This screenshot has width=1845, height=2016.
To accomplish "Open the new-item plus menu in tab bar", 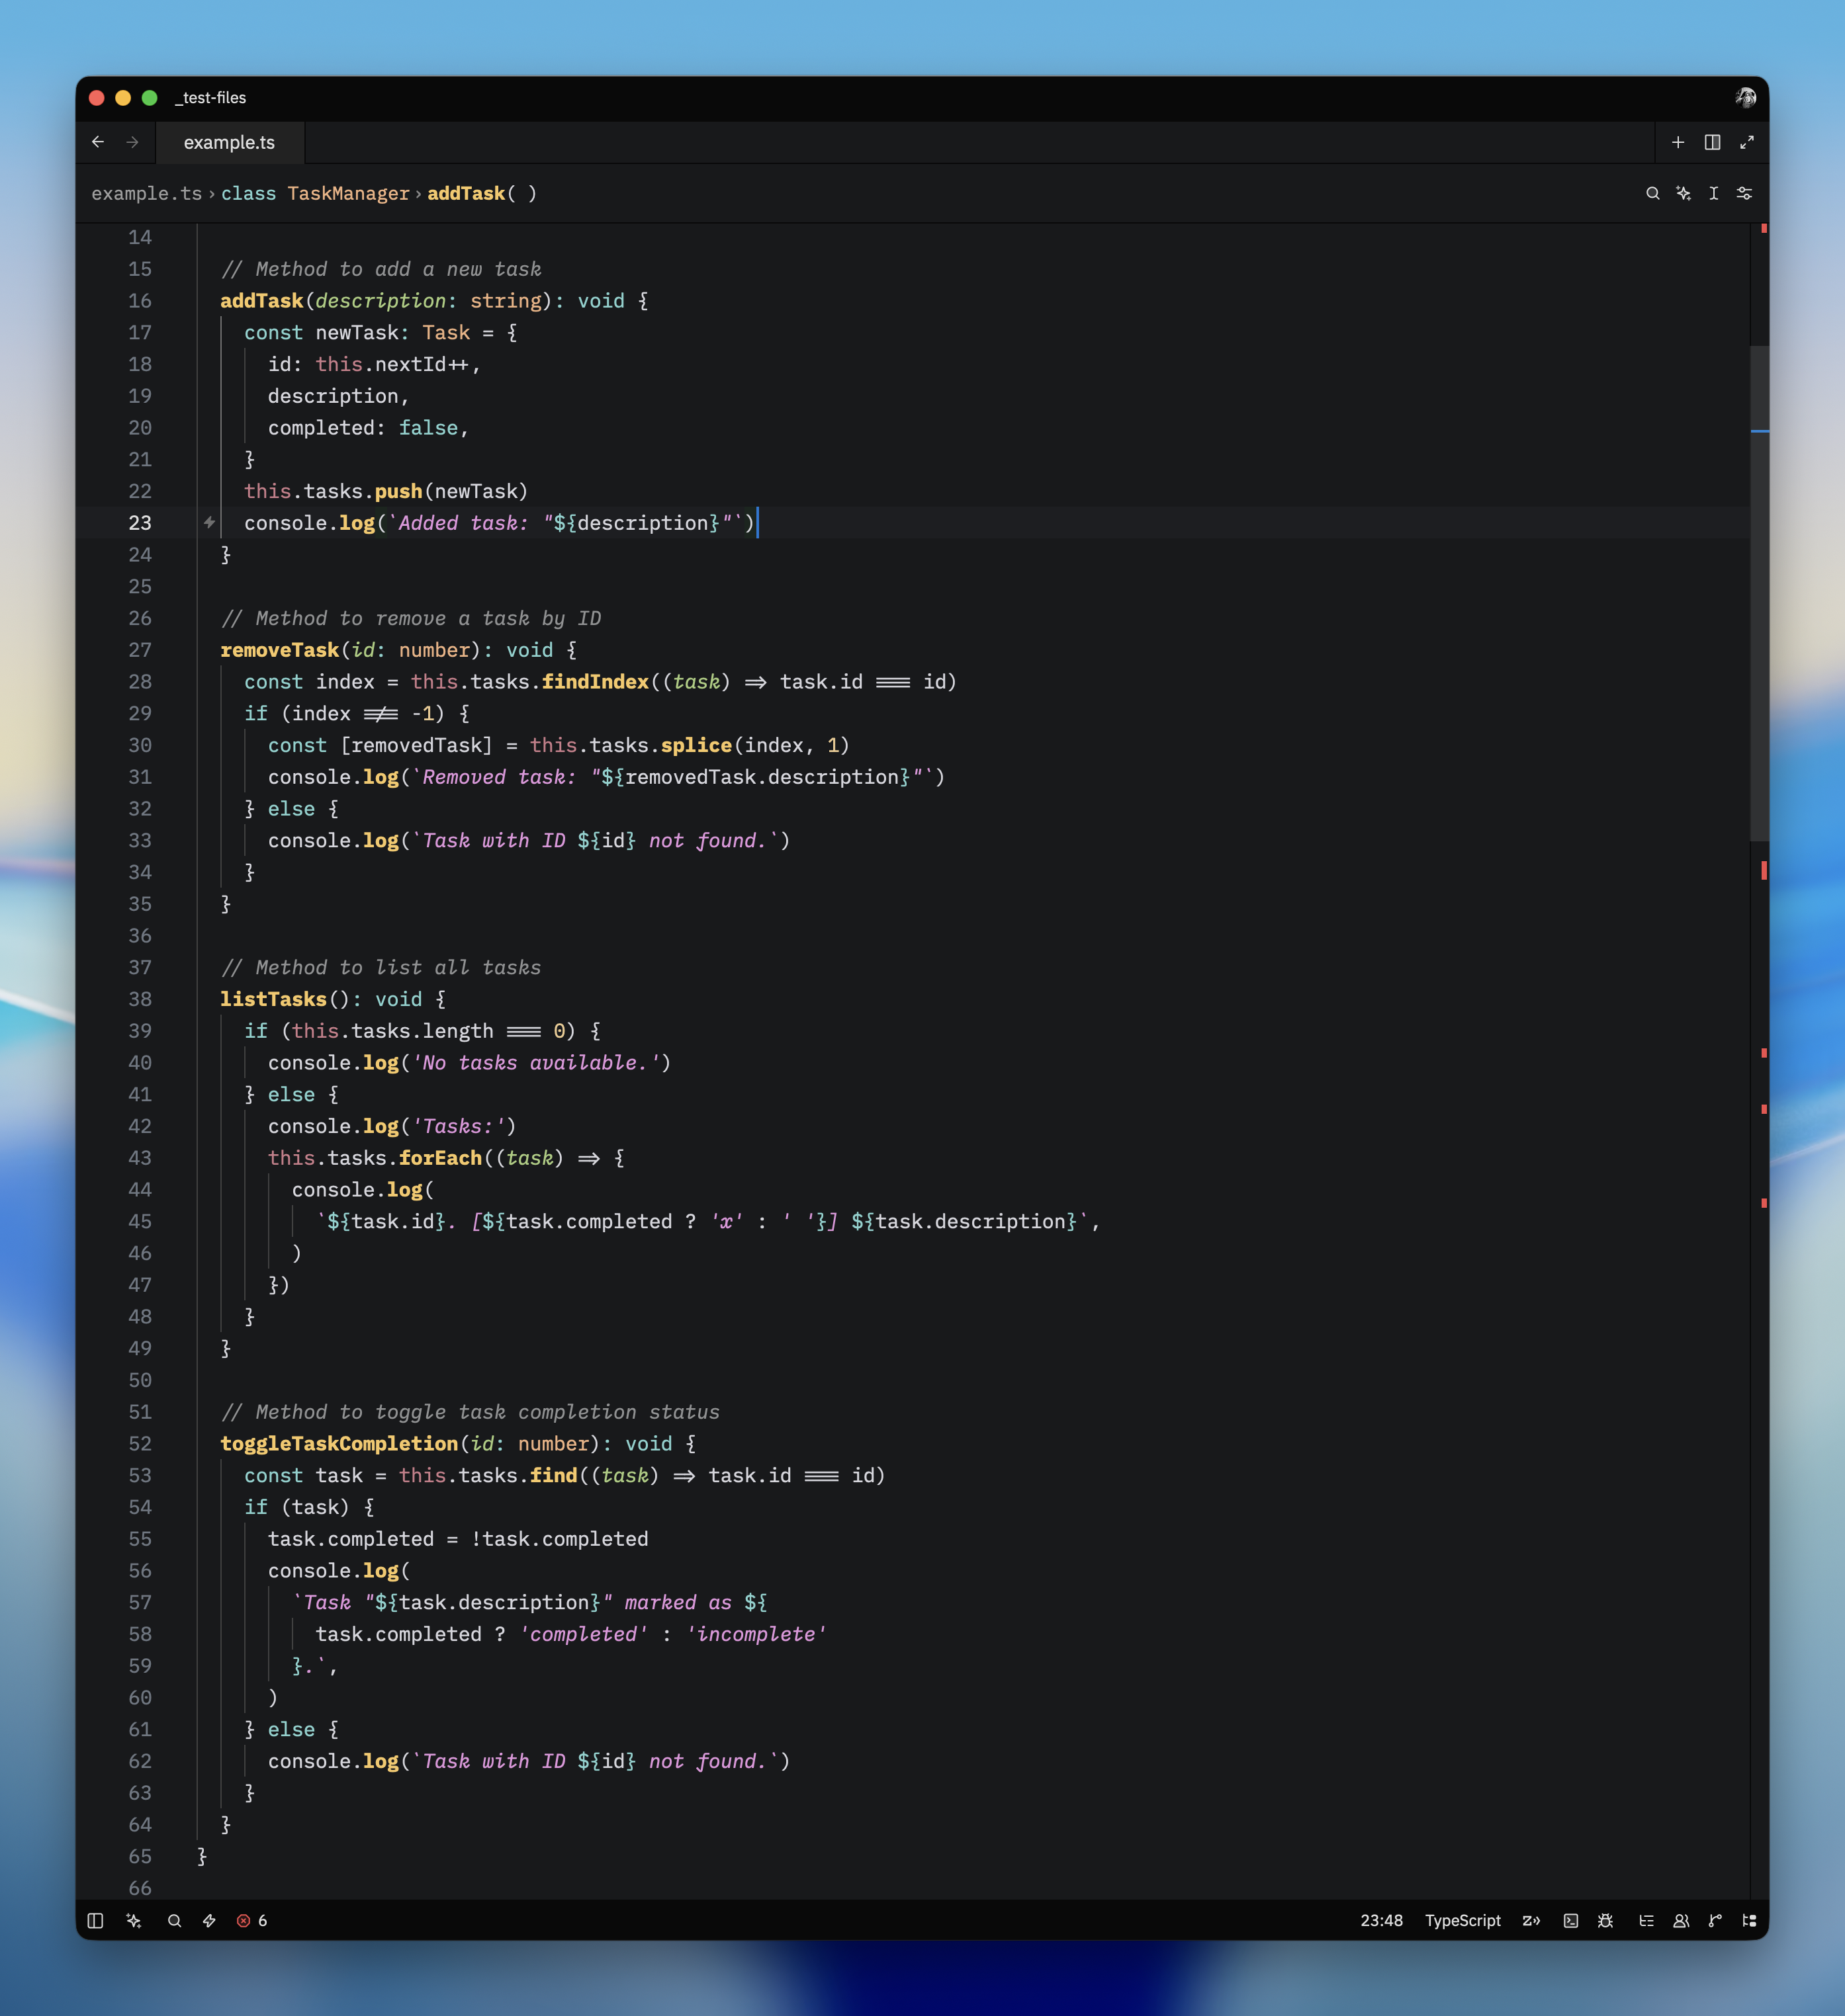I will point(1678,142).
